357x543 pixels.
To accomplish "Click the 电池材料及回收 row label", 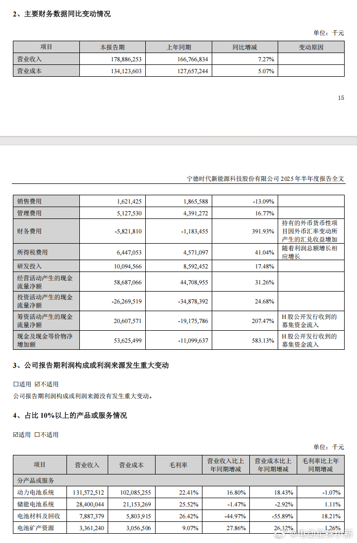I will coord(39,516).
